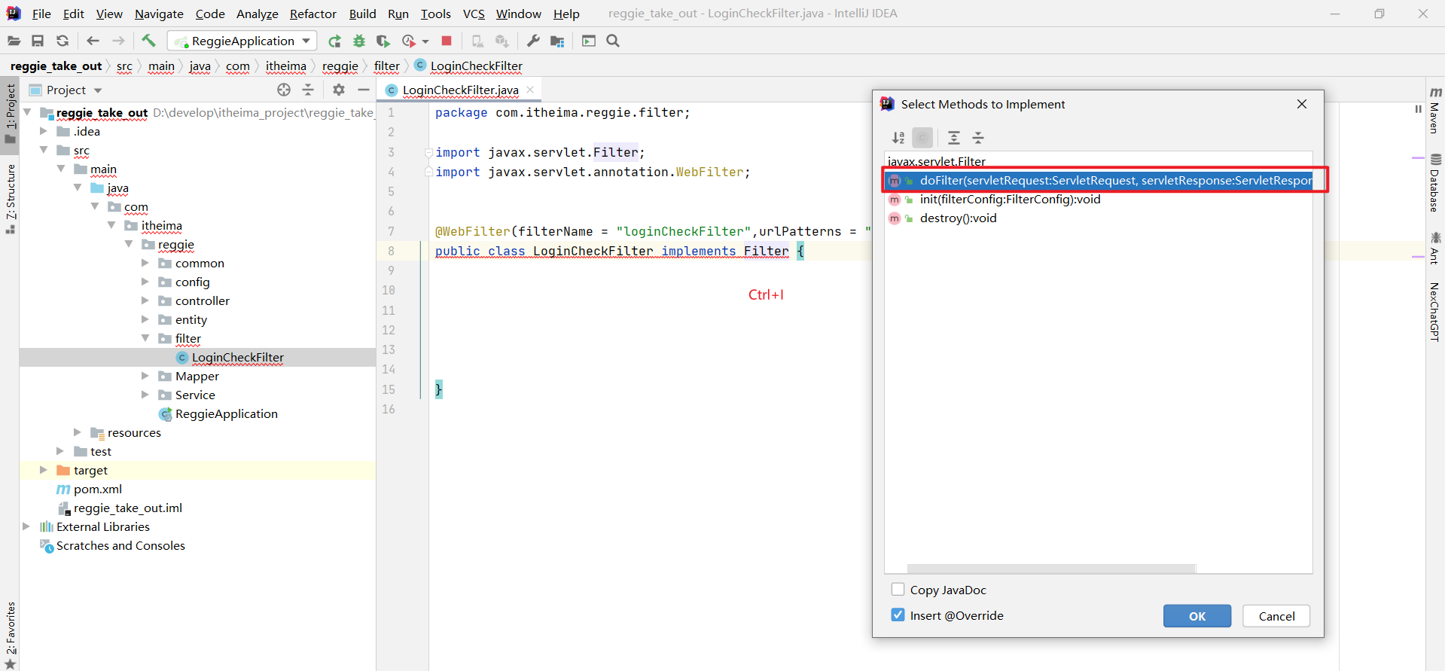Click the itheima breadcrumb in navigation bar
Image resolution: width=1445 pixels, height=671 pixels.
pos(285,66)
